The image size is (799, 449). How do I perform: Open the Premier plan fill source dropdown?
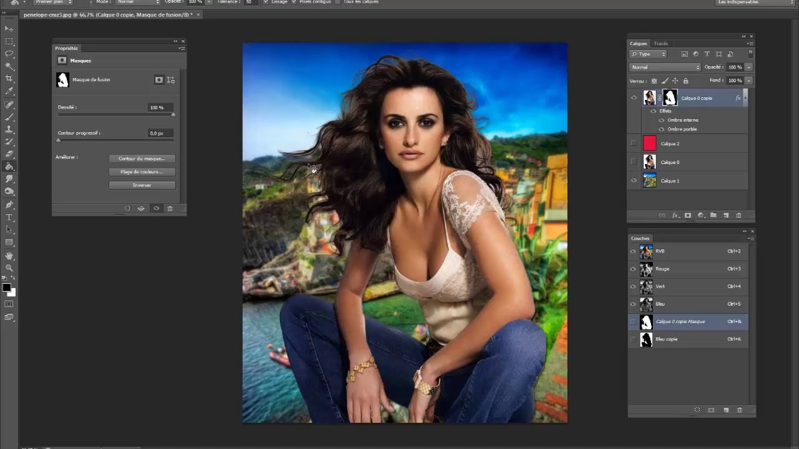click(x=52, y=2)
